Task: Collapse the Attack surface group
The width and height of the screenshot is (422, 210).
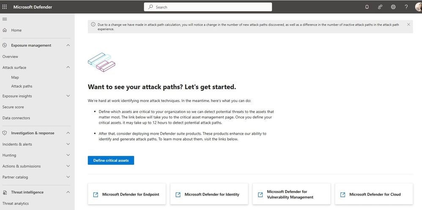Action: coord(68,67)
